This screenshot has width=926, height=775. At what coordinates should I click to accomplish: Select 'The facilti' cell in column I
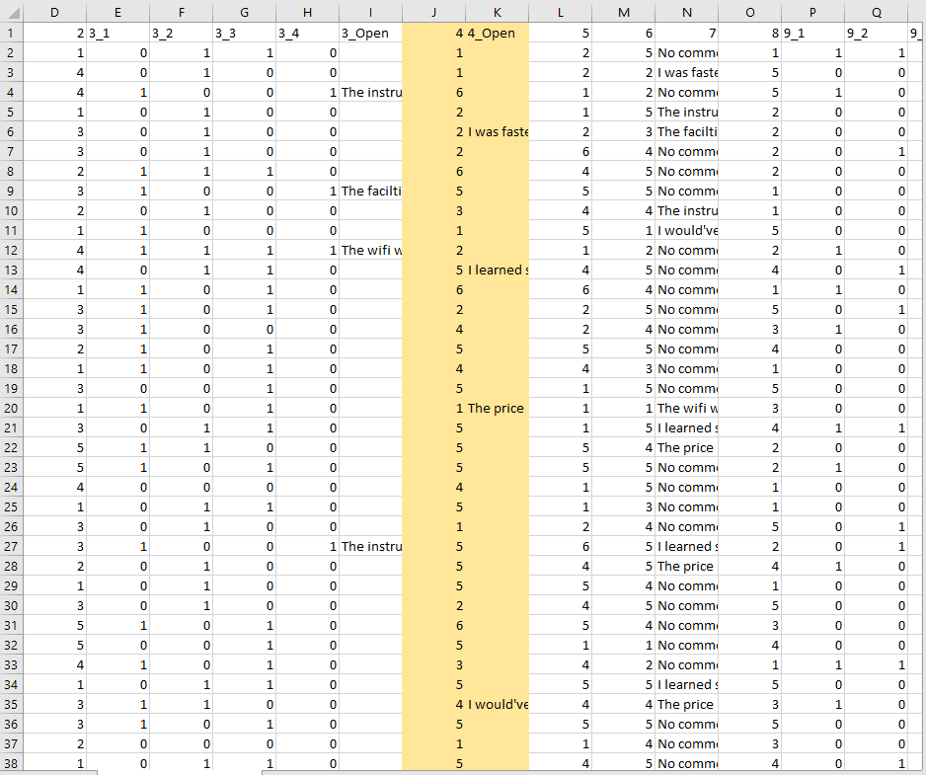click(x=370, y=191)
